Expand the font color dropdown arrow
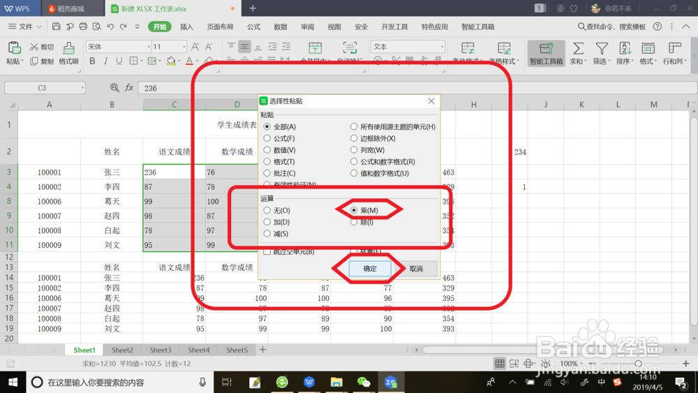Viewport: 698px width, 393px height. [x=198, y=61]
